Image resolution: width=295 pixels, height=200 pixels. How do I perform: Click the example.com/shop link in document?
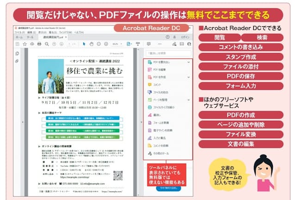pyautogui.click(x=75, y=177)
